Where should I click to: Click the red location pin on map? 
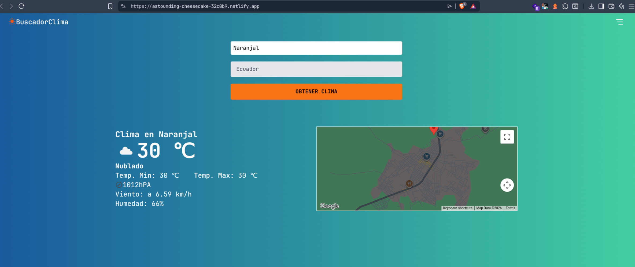pyautogui.click(x=434, y=130)
